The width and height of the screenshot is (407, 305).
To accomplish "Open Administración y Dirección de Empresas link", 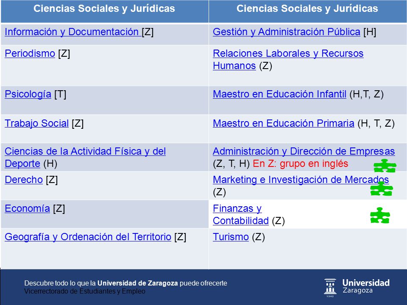I will coord(304,151).
